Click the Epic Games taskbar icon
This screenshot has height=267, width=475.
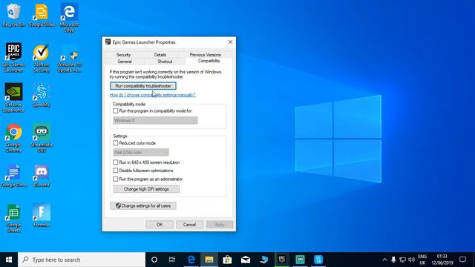[282, 260]
